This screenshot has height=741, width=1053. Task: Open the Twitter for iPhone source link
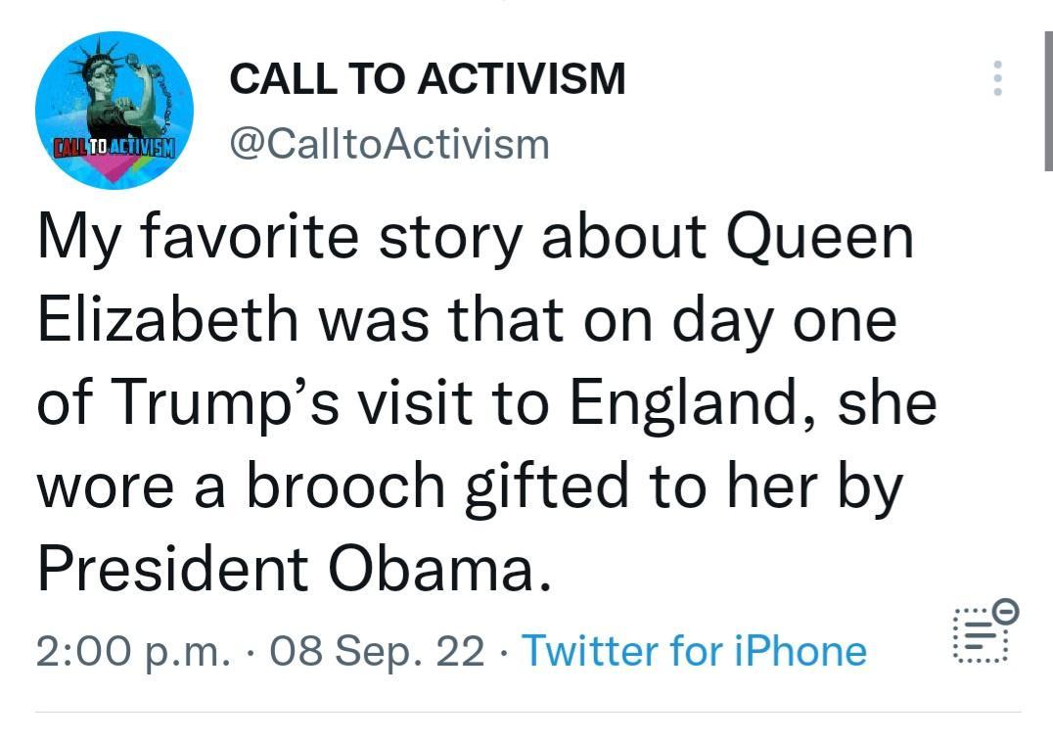697,650
